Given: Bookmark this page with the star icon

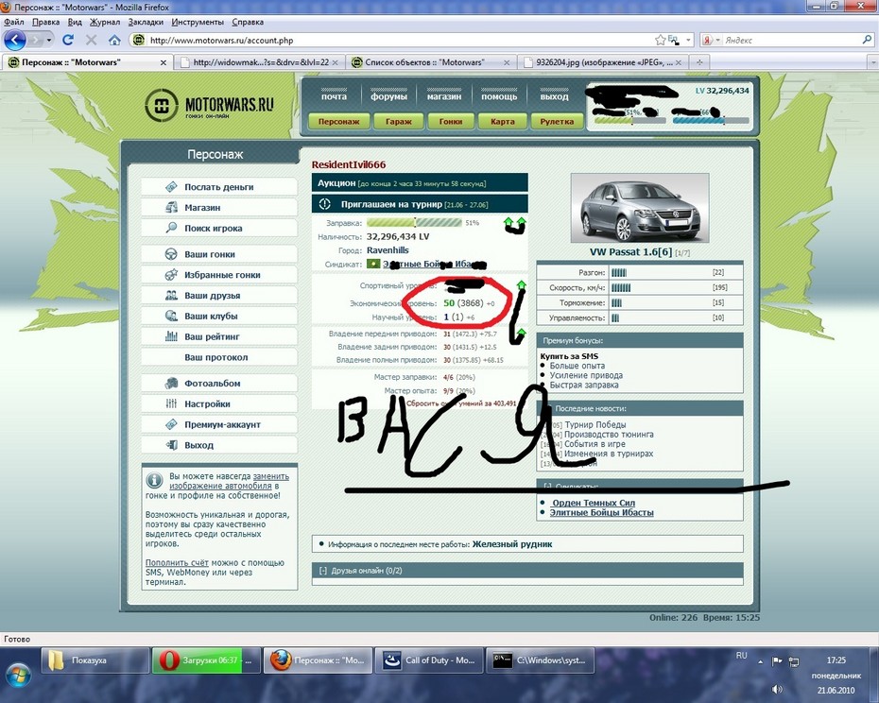Looking at the screenshot, I should 661,41.
